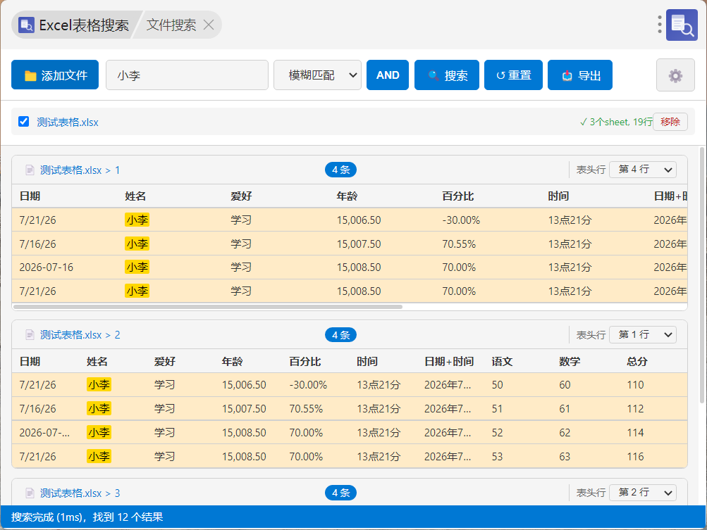Click the 移除 remove file button

click(670, 122)
